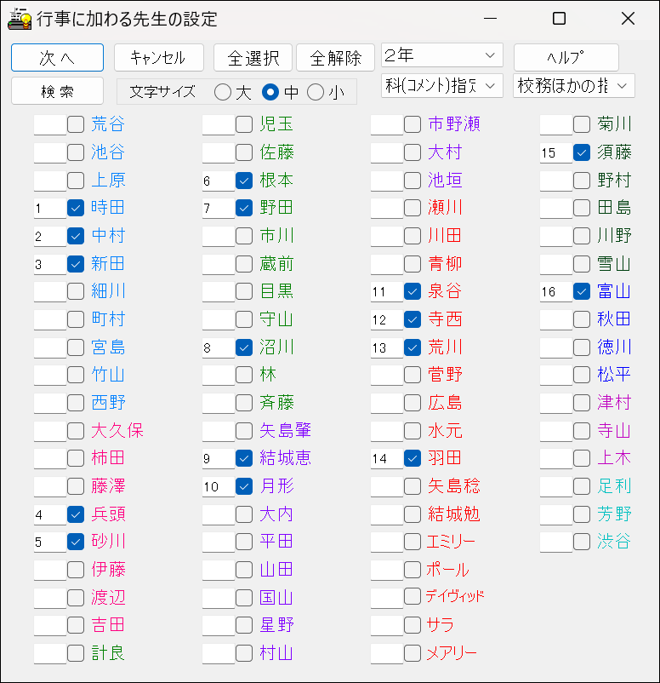
Task: Open the ヘルプ button
Action: pyautogui.click(x=566, y=57)
